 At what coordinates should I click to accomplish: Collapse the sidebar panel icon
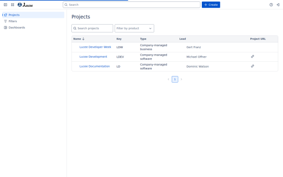(x=5, y=5)
